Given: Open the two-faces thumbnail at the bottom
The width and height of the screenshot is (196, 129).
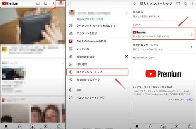Looking at the screenshot, I should (x=46, y=113).
